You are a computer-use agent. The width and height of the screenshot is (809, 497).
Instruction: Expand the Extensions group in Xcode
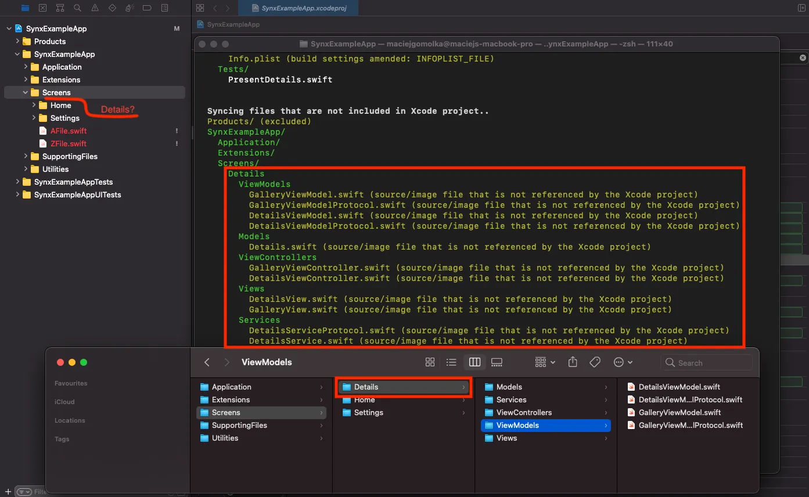click(26, 80)
